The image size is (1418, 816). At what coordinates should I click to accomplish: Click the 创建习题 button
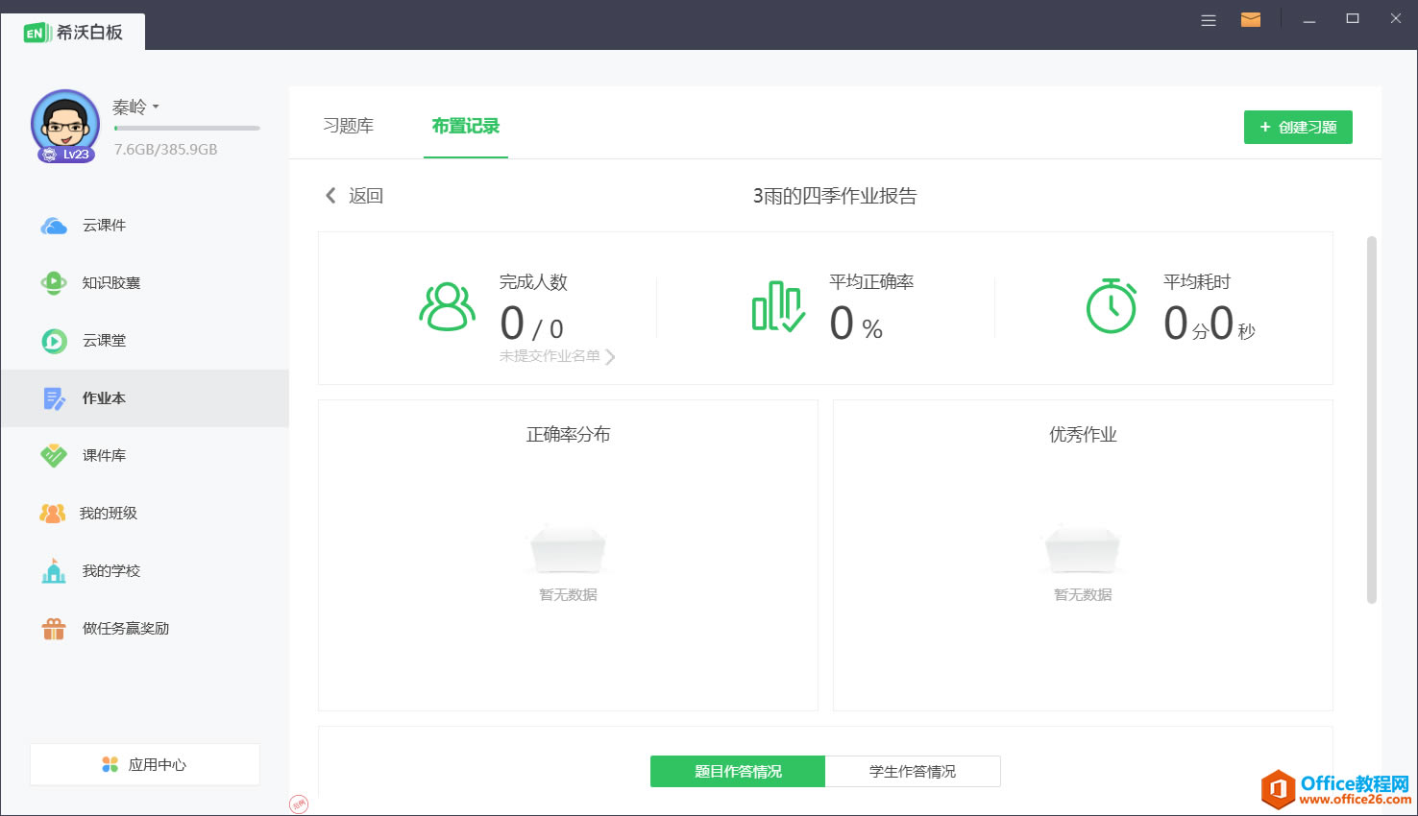tap(1298, 127)
